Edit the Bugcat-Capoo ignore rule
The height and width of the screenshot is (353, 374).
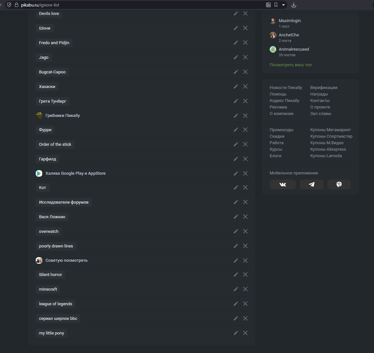pyautogui.click(x=236, y=72)
